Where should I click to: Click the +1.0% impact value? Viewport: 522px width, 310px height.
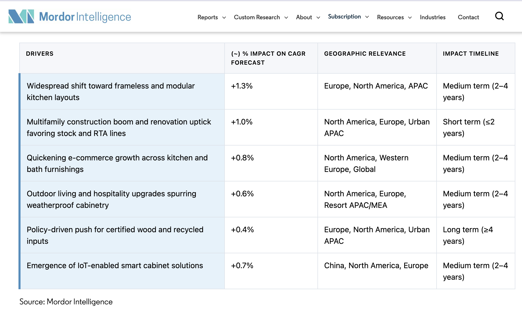click(242, 122)
